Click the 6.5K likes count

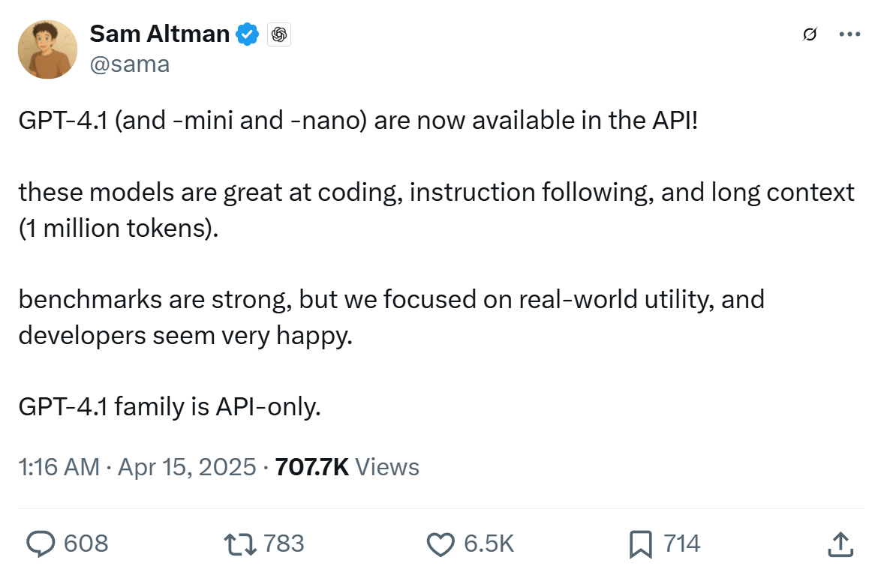click(x=489, y=544)
